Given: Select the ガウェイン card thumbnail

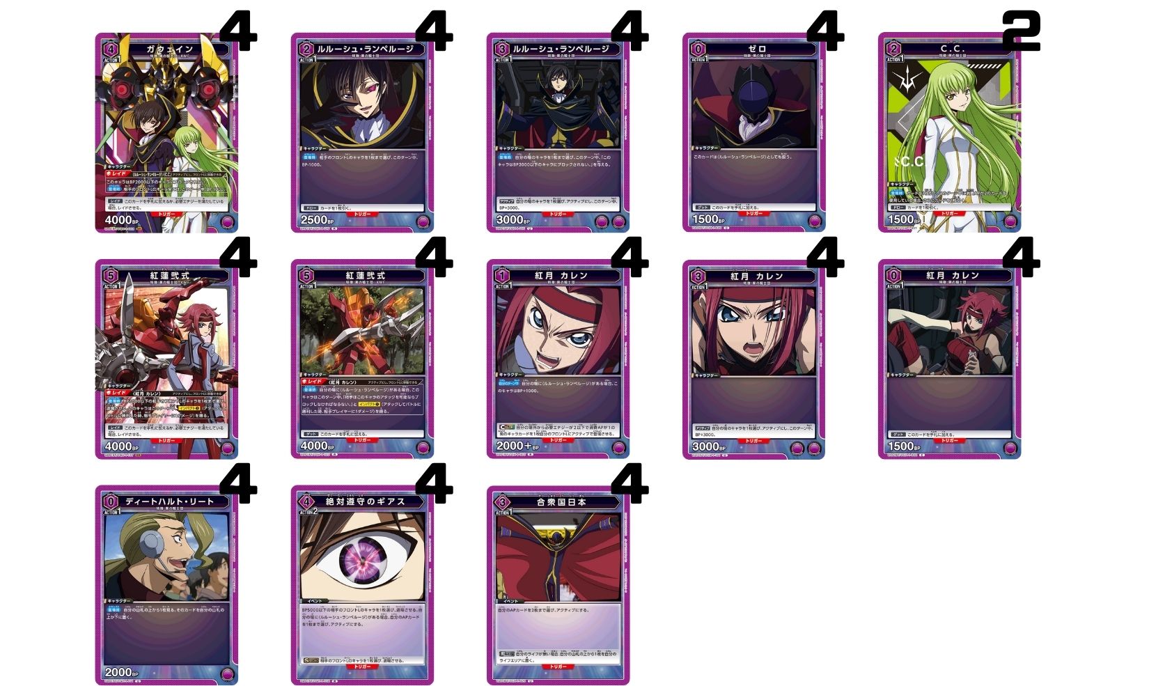Looking at the screenshot, I should 167,132.
